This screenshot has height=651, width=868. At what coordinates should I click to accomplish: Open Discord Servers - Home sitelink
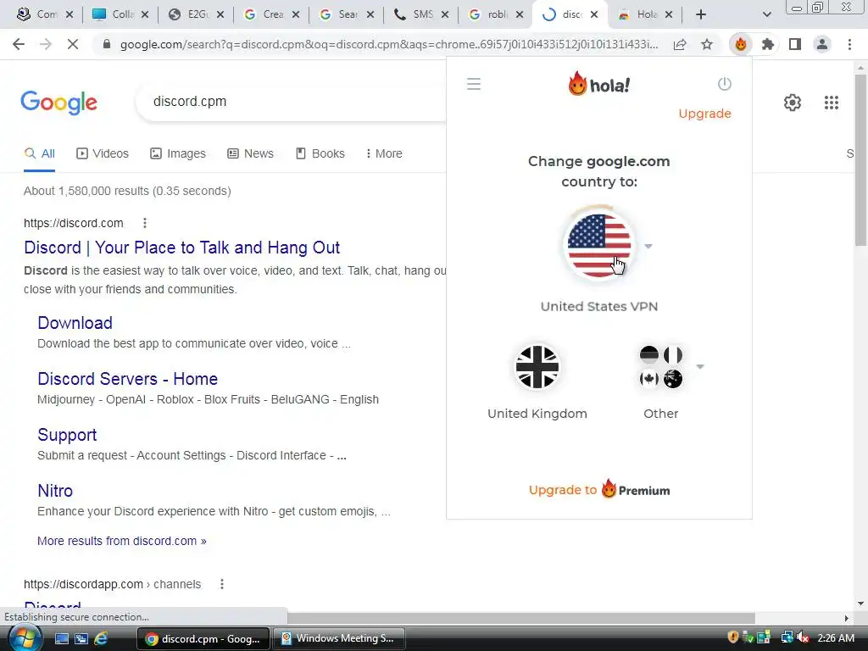127,379
